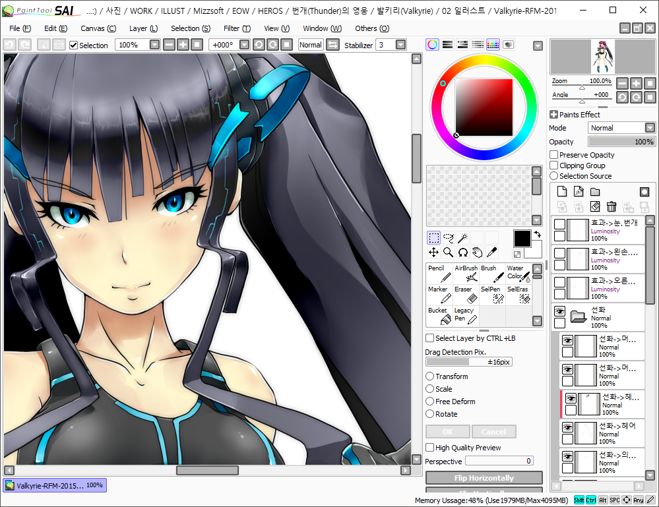
Task: Open the File menu
Action: 20,28
